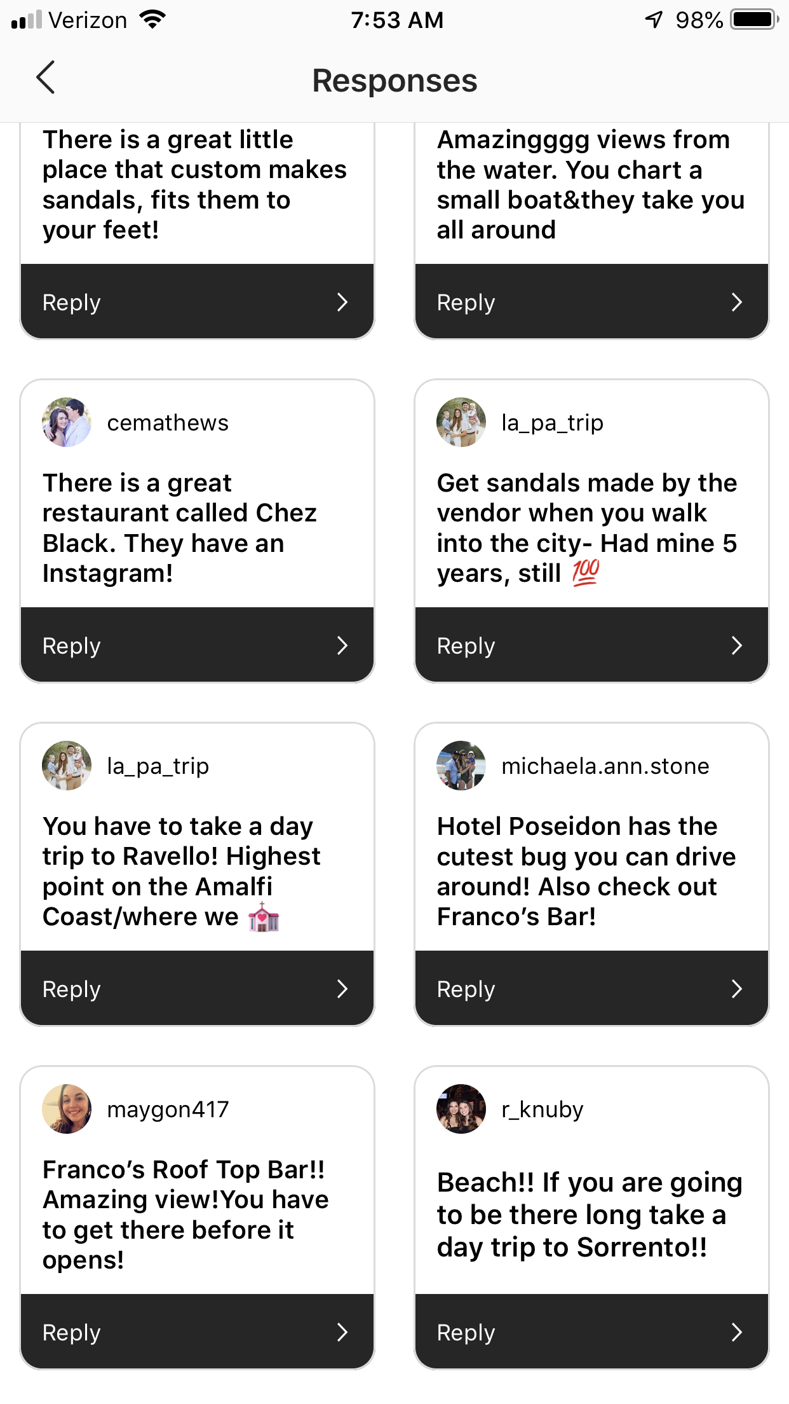This screenshot has width=789, height=1404.
Task: Tap the battery icon in status bar
Action: click(754, 20)
